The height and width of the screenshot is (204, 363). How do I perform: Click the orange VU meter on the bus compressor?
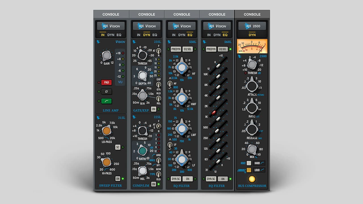(252, 46)
